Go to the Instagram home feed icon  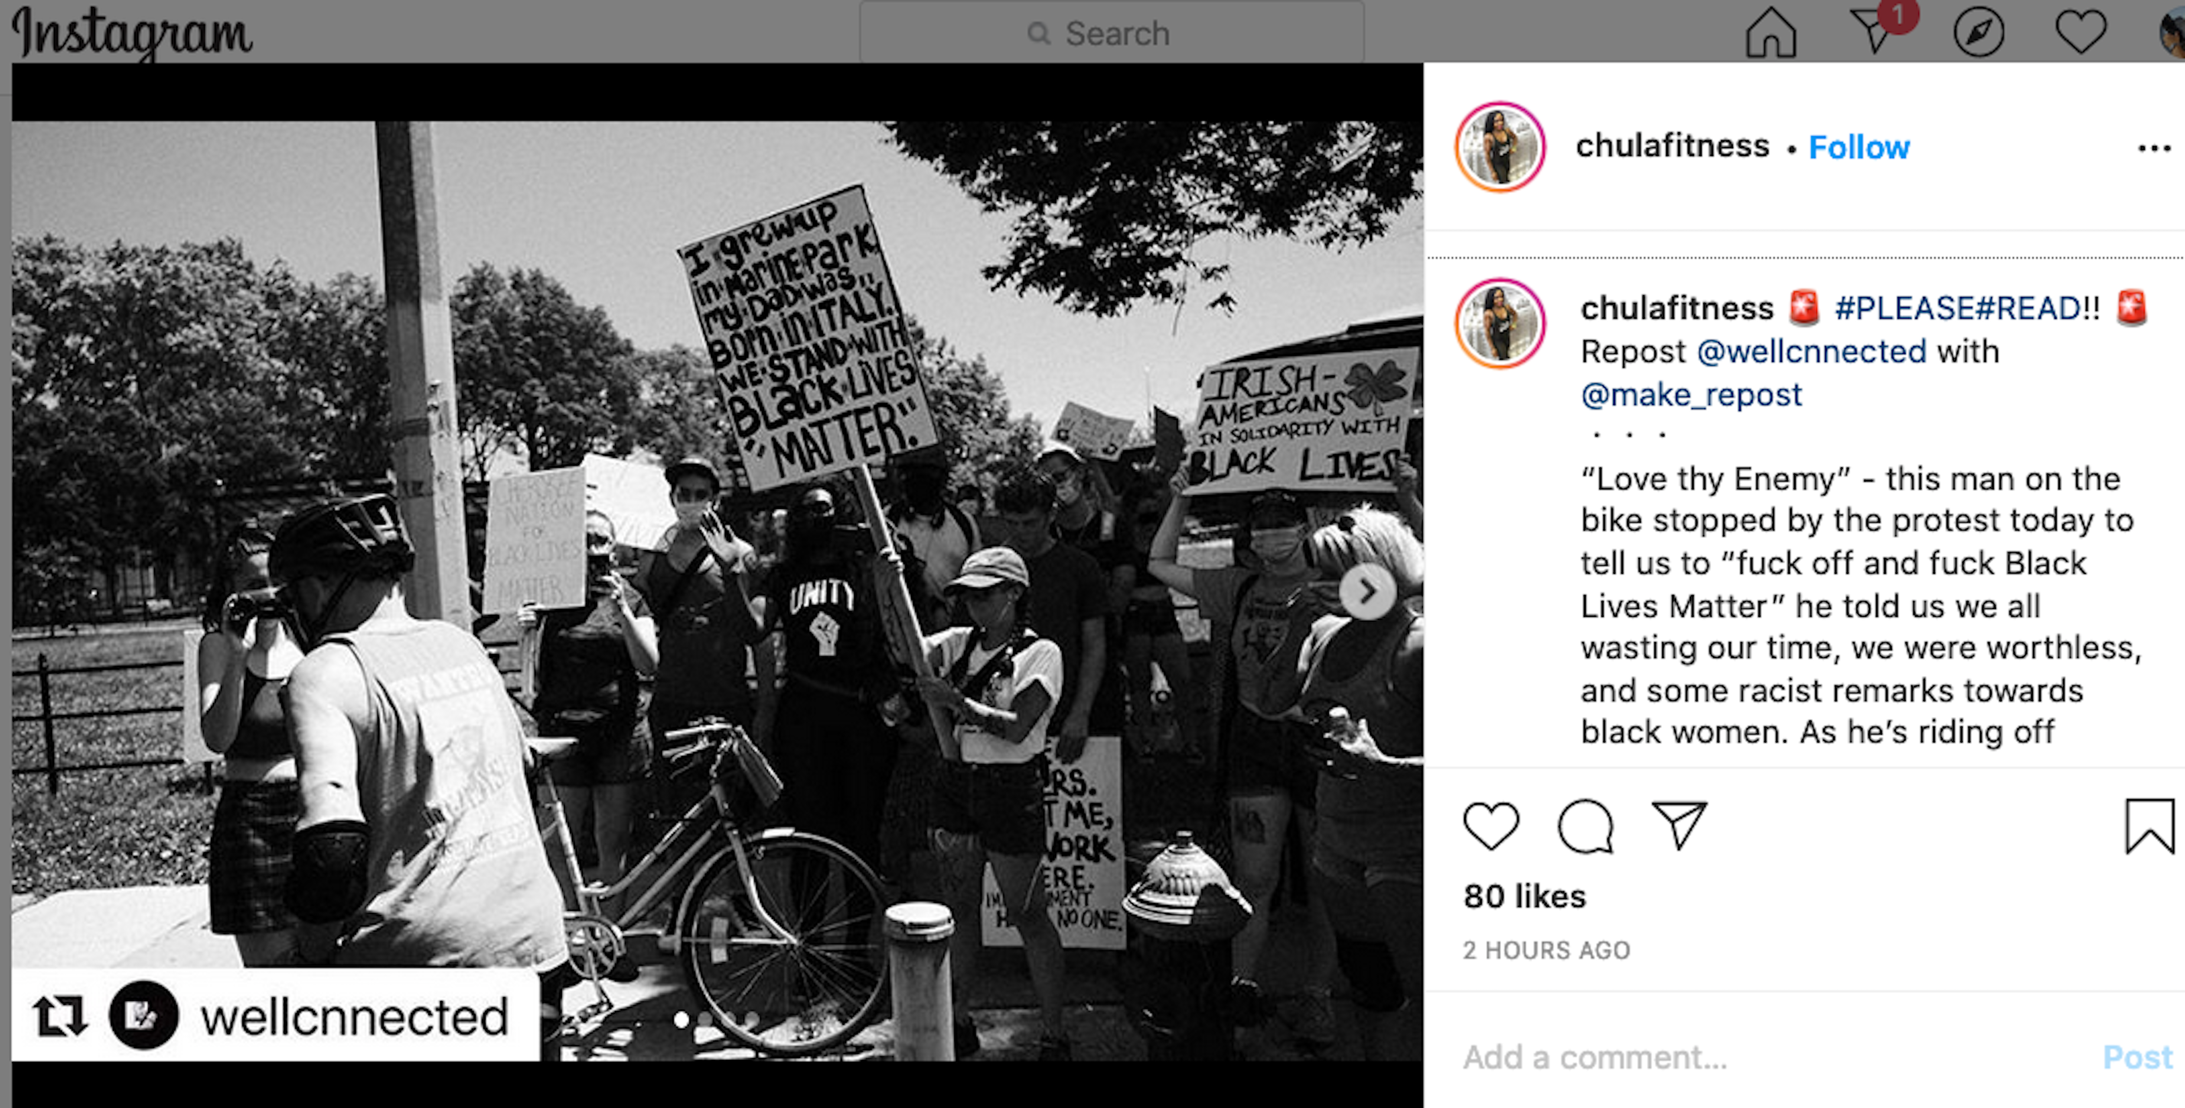[x=1770, y=33]
